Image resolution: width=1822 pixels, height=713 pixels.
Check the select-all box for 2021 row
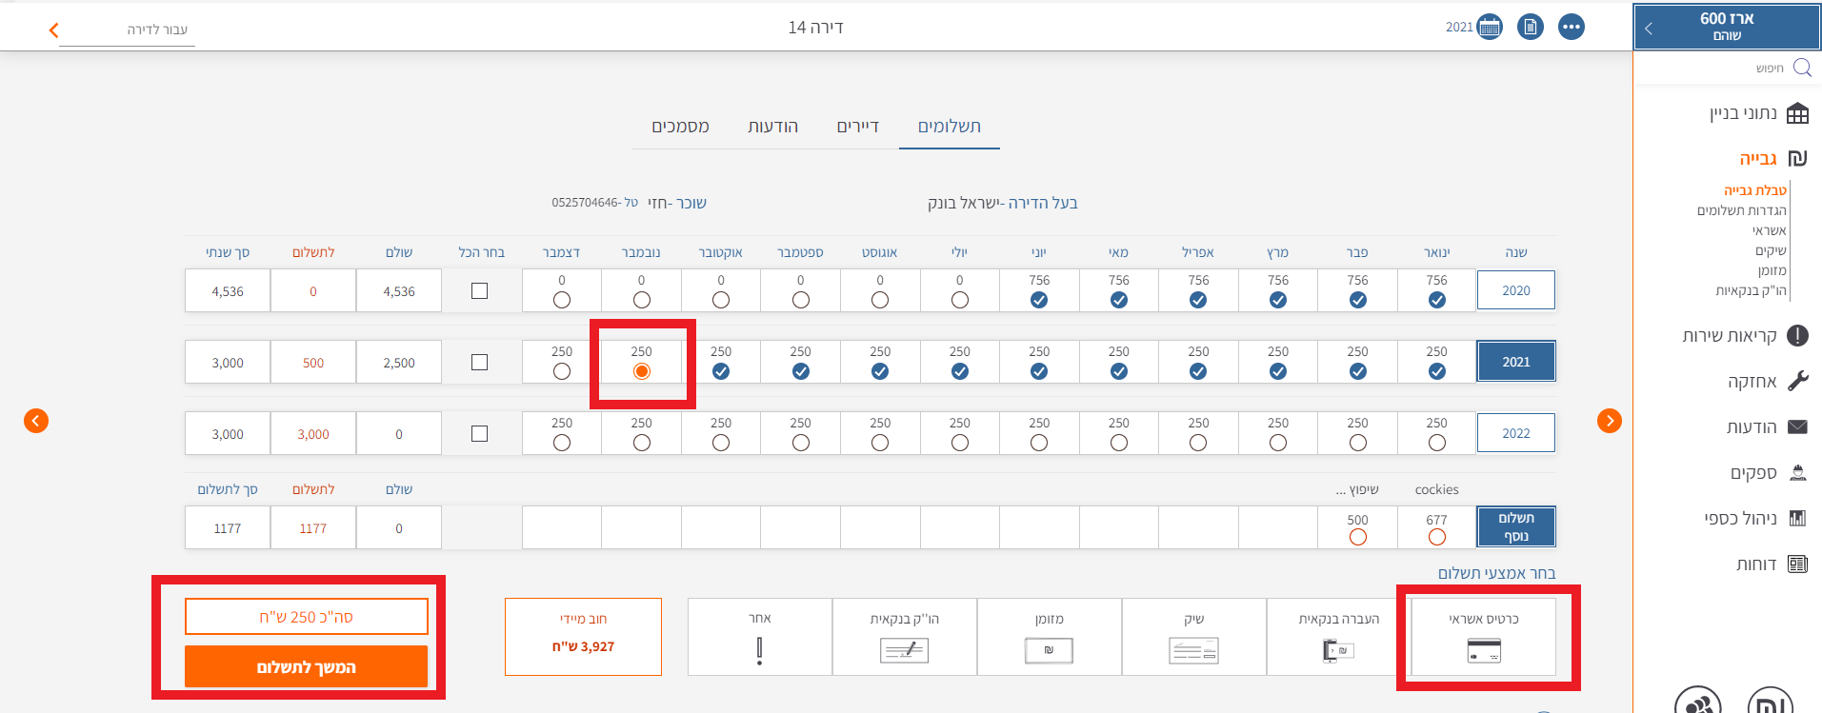480,363
